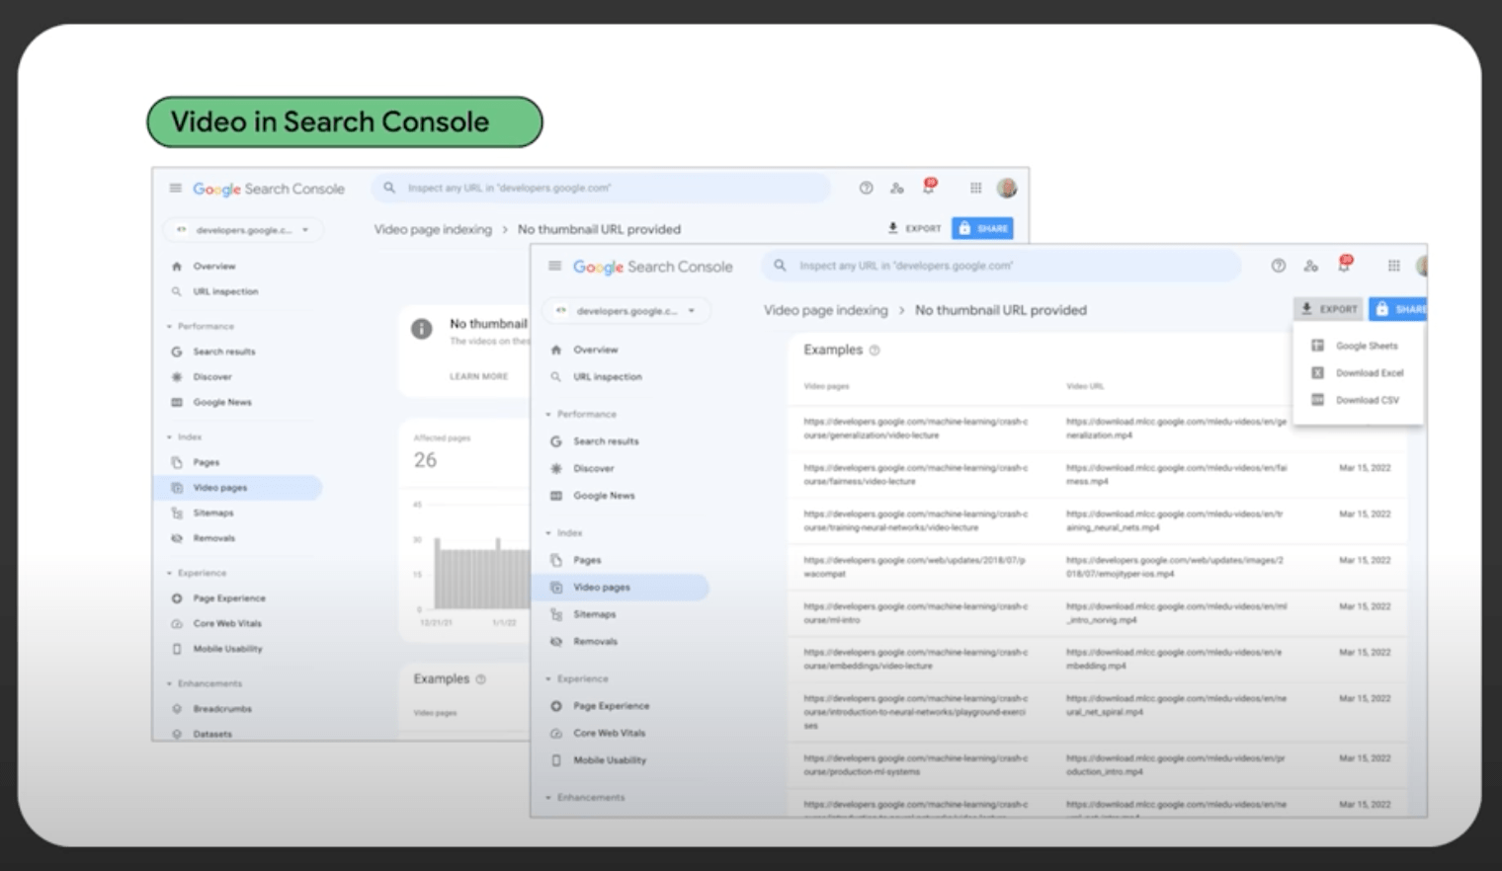Open Google apps grid in front window
1502x871 pixels.
[1393, 266]
